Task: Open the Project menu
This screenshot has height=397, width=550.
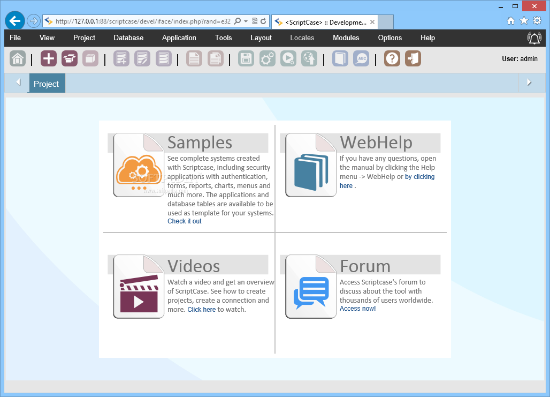Action: pyautogui.click(x=84, y=38)
